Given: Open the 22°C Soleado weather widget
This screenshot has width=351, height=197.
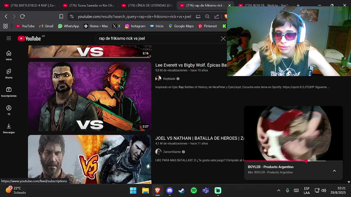Looking at the screenshot, I should (16, 190).
